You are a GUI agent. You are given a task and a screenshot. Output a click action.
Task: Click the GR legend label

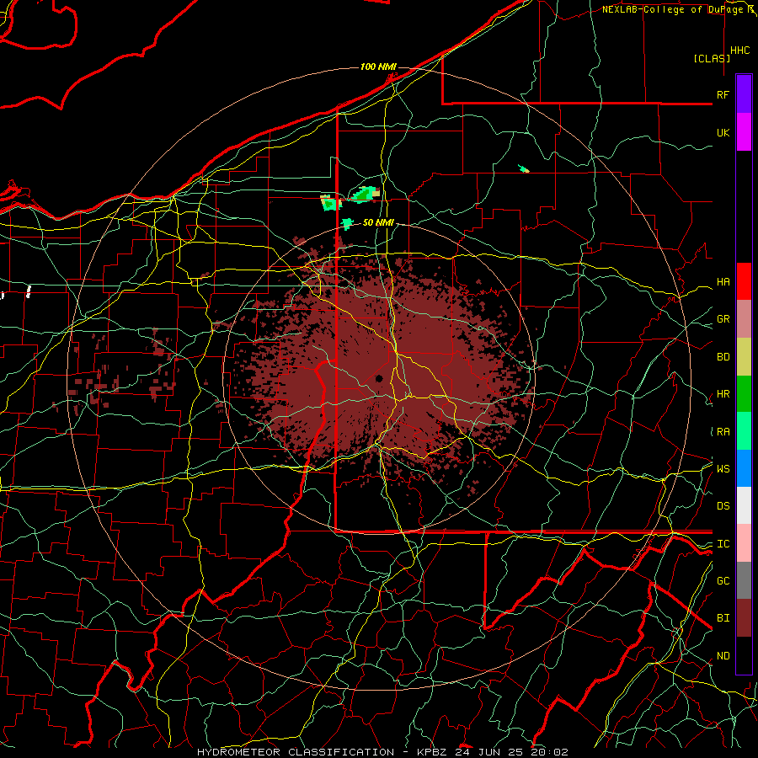coord(723,319)
